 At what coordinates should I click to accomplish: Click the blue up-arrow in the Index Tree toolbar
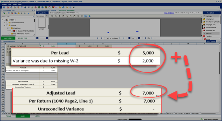pos(22,13)
